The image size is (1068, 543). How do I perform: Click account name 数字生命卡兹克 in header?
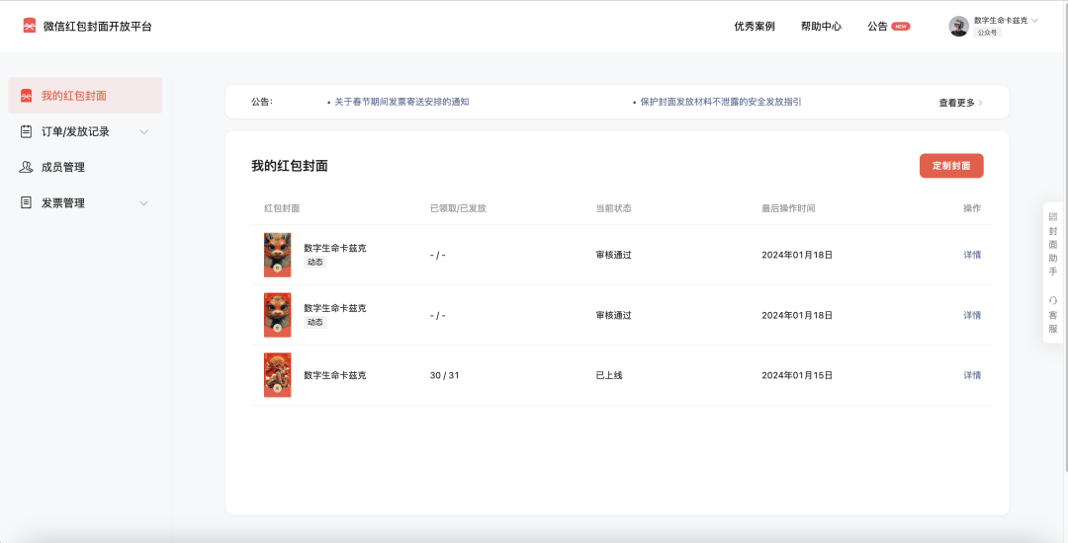pos(1001,21)
